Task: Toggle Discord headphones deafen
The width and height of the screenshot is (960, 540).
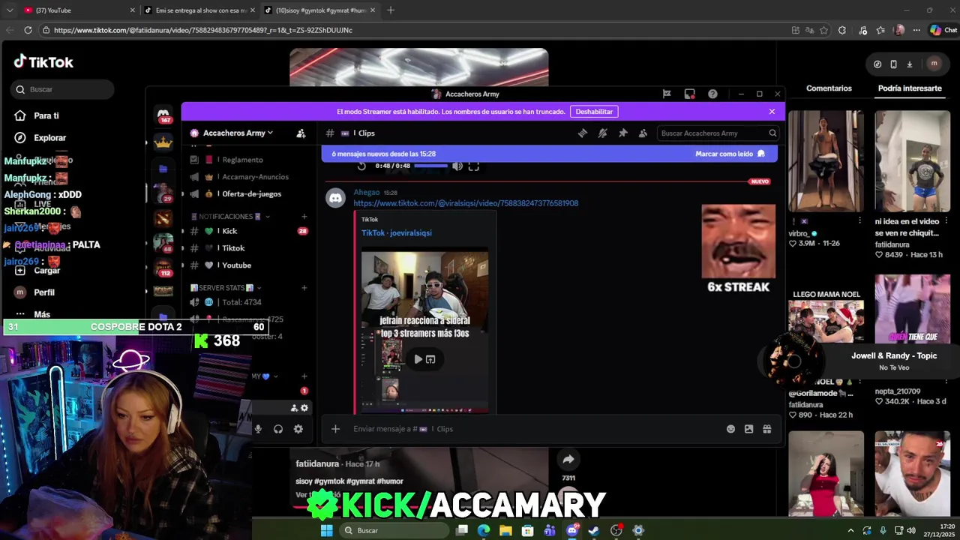Action: [278, 429]
